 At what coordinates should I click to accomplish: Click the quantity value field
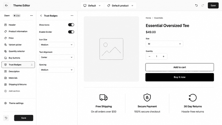157,56
